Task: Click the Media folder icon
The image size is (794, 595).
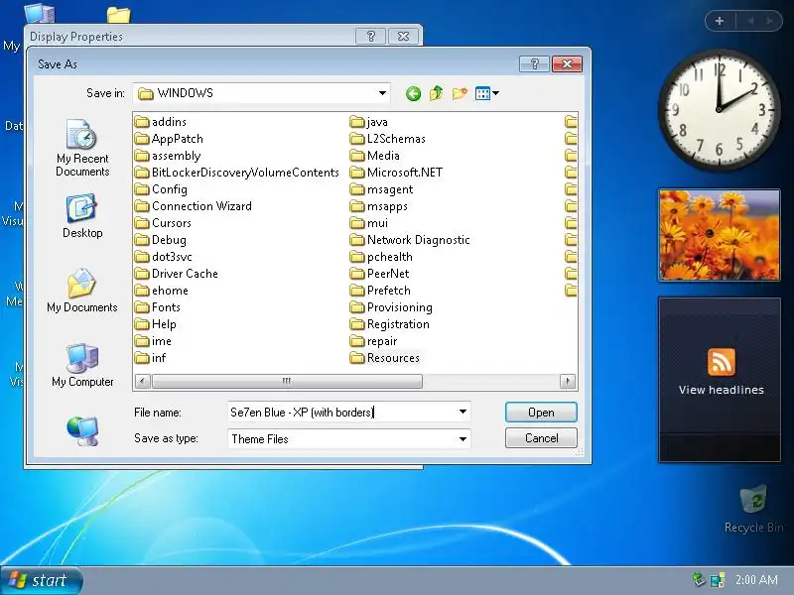Action: point(357,156)
